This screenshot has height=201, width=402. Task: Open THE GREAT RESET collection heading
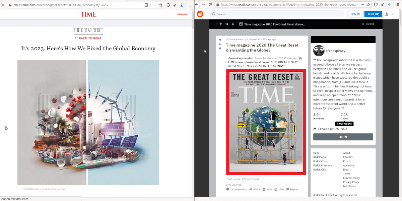pos(88,30)
